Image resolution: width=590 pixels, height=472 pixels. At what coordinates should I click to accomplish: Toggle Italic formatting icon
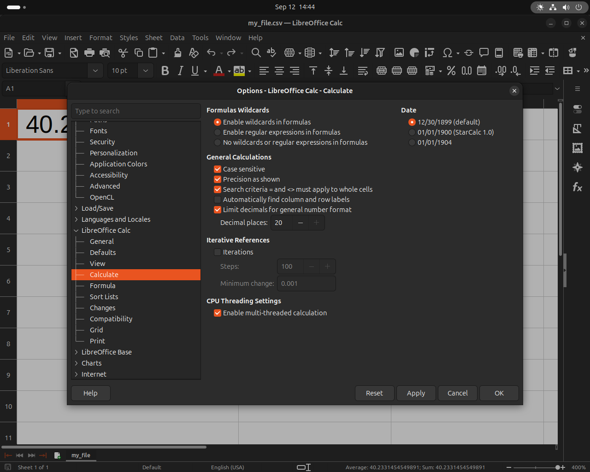click(x=180, y=71)
